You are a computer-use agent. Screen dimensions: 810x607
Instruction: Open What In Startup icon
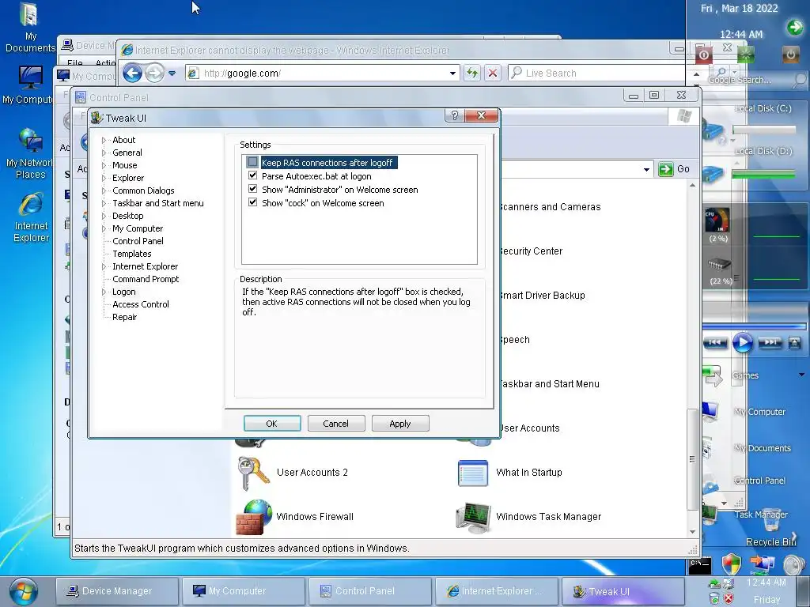point(473,473)
